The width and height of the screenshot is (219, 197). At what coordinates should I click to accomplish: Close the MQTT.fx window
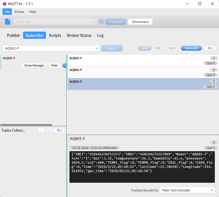213,4
